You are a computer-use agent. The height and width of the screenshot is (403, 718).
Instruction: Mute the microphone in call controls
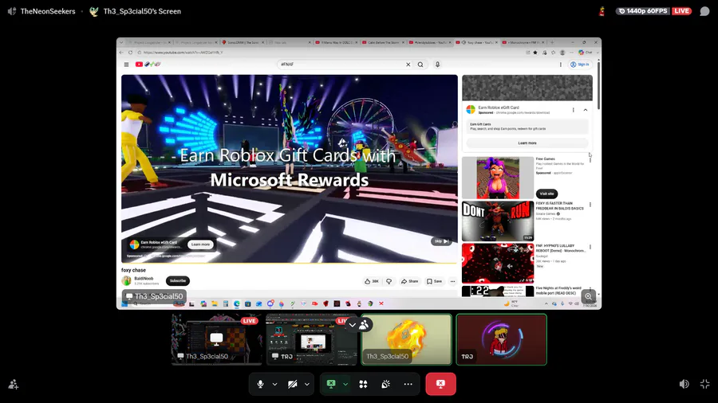pyautogui.click(x=260, y=384)
